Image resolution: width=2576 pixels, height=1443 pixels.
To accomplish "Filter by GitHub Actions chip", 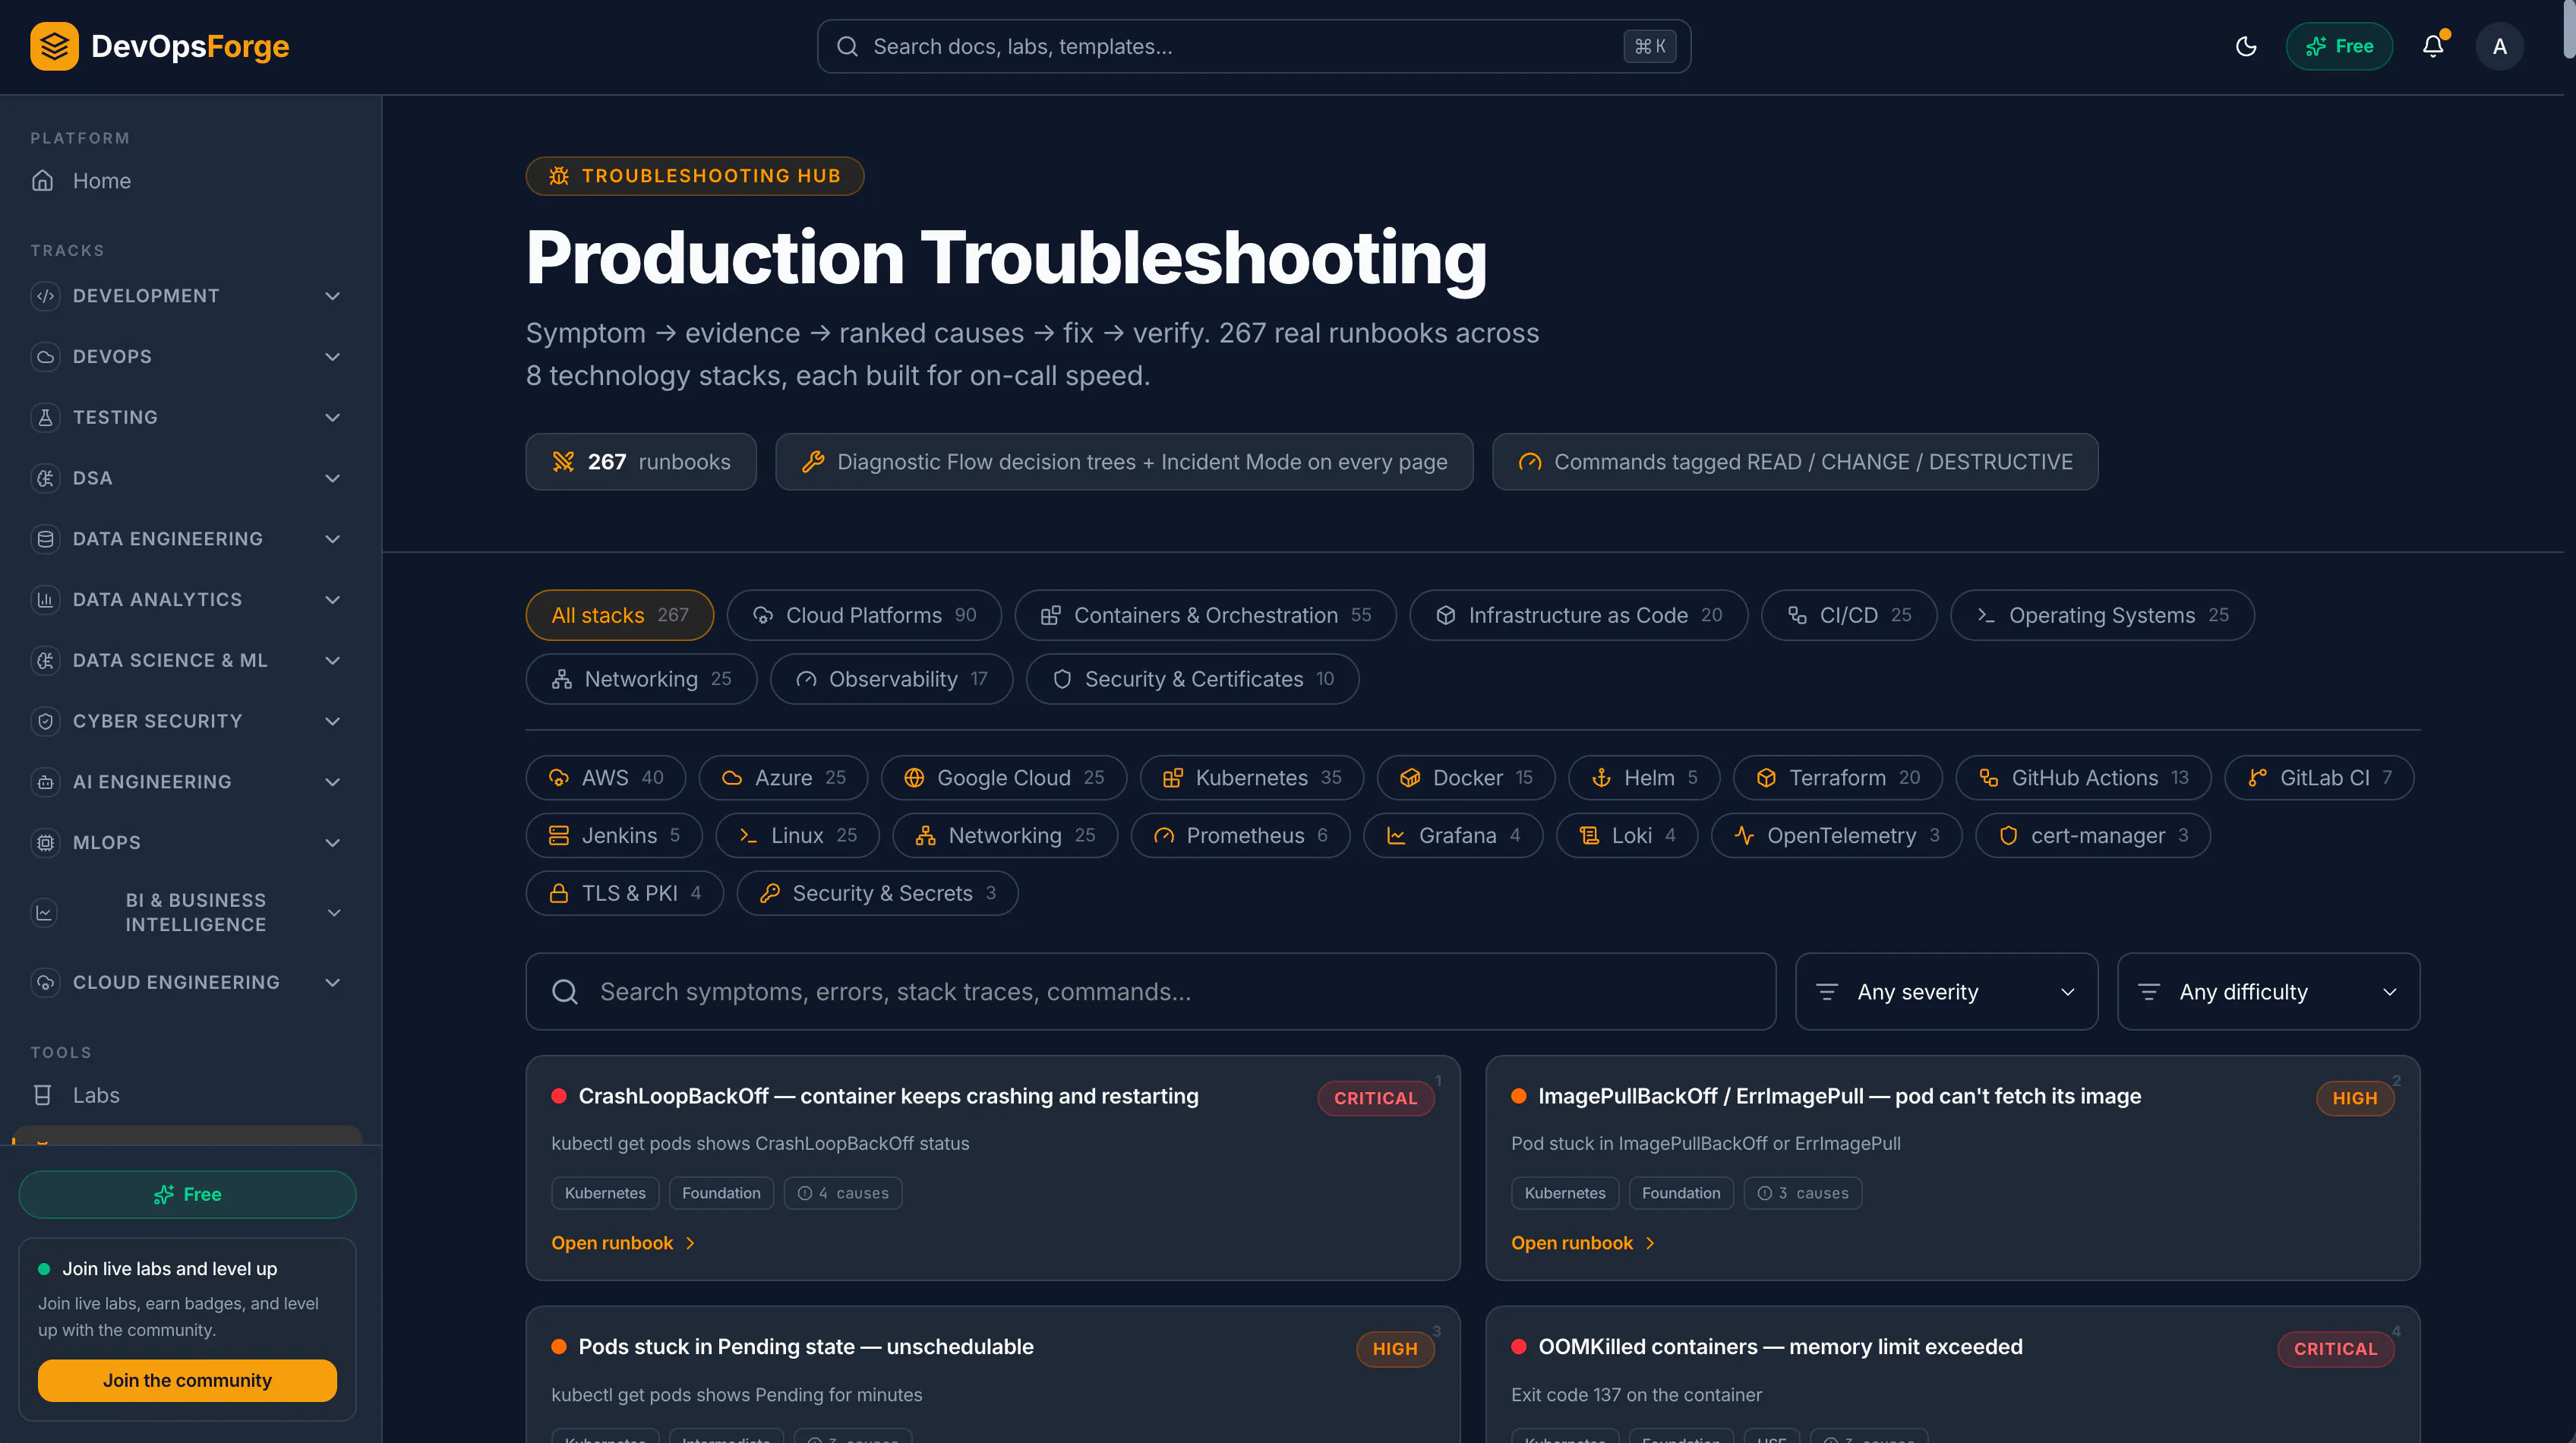I will [2083, 778].
